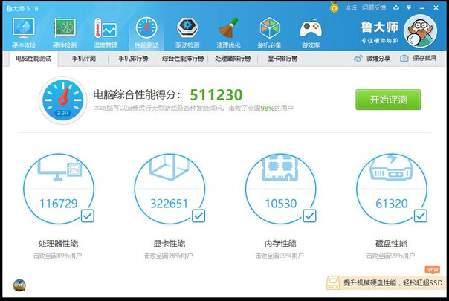This screenshot has height=301, width=449.
Task: Switch to 显卡排行榜 tab
Action: [x=282, y=58]
